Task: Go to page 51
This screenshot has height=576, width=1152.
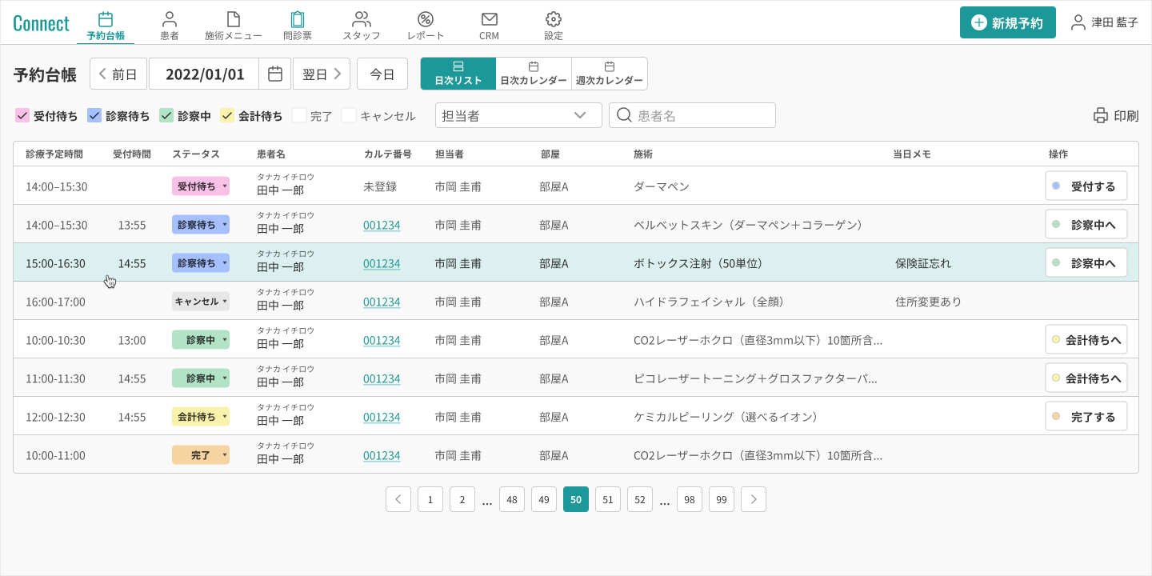Action: click(x=608, y=499)
